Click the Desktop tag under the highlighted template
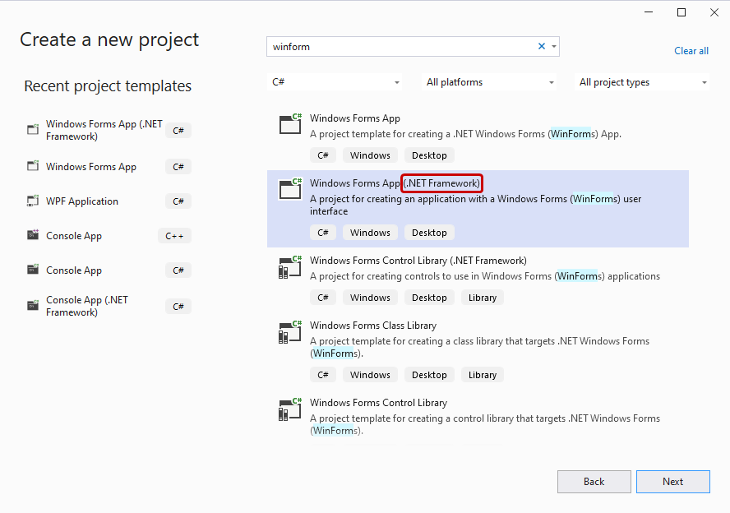This screenshot has width=730, height=513. (429, 232)
